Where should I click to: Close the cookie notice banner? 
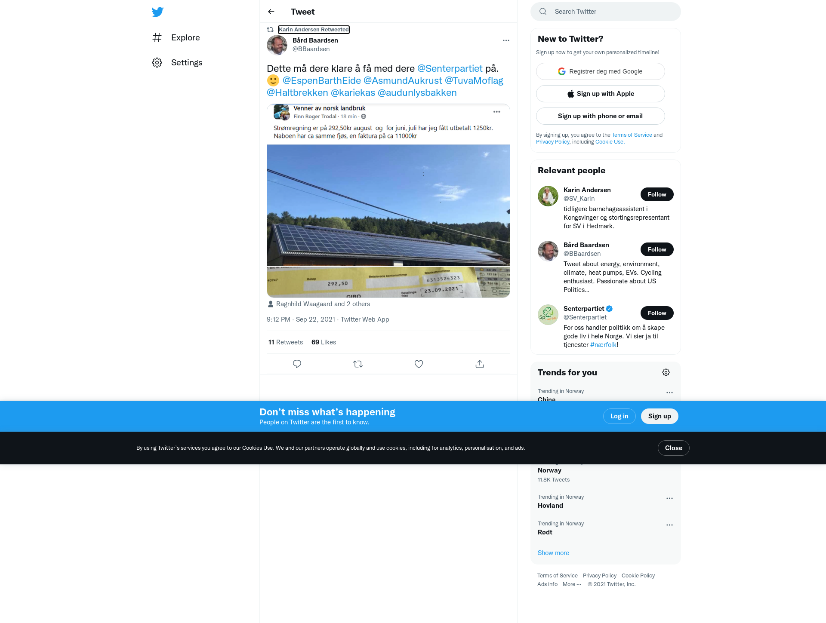click(673, 448)
